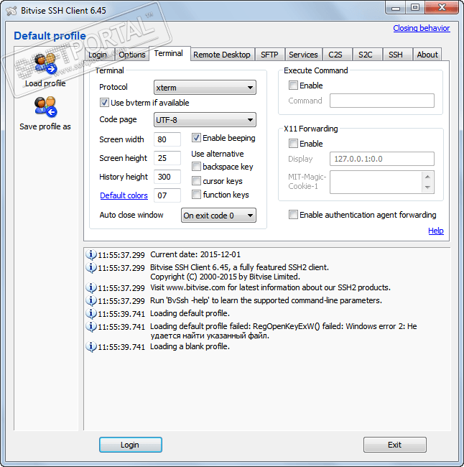Click info icon beside 'Loading default profile failed'
This screenshot has height=467, width=464.
coord(91,327)
